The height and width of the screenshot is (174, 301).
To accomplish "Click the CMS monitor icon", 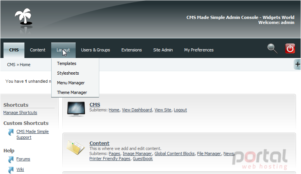I will coord(76,109).
